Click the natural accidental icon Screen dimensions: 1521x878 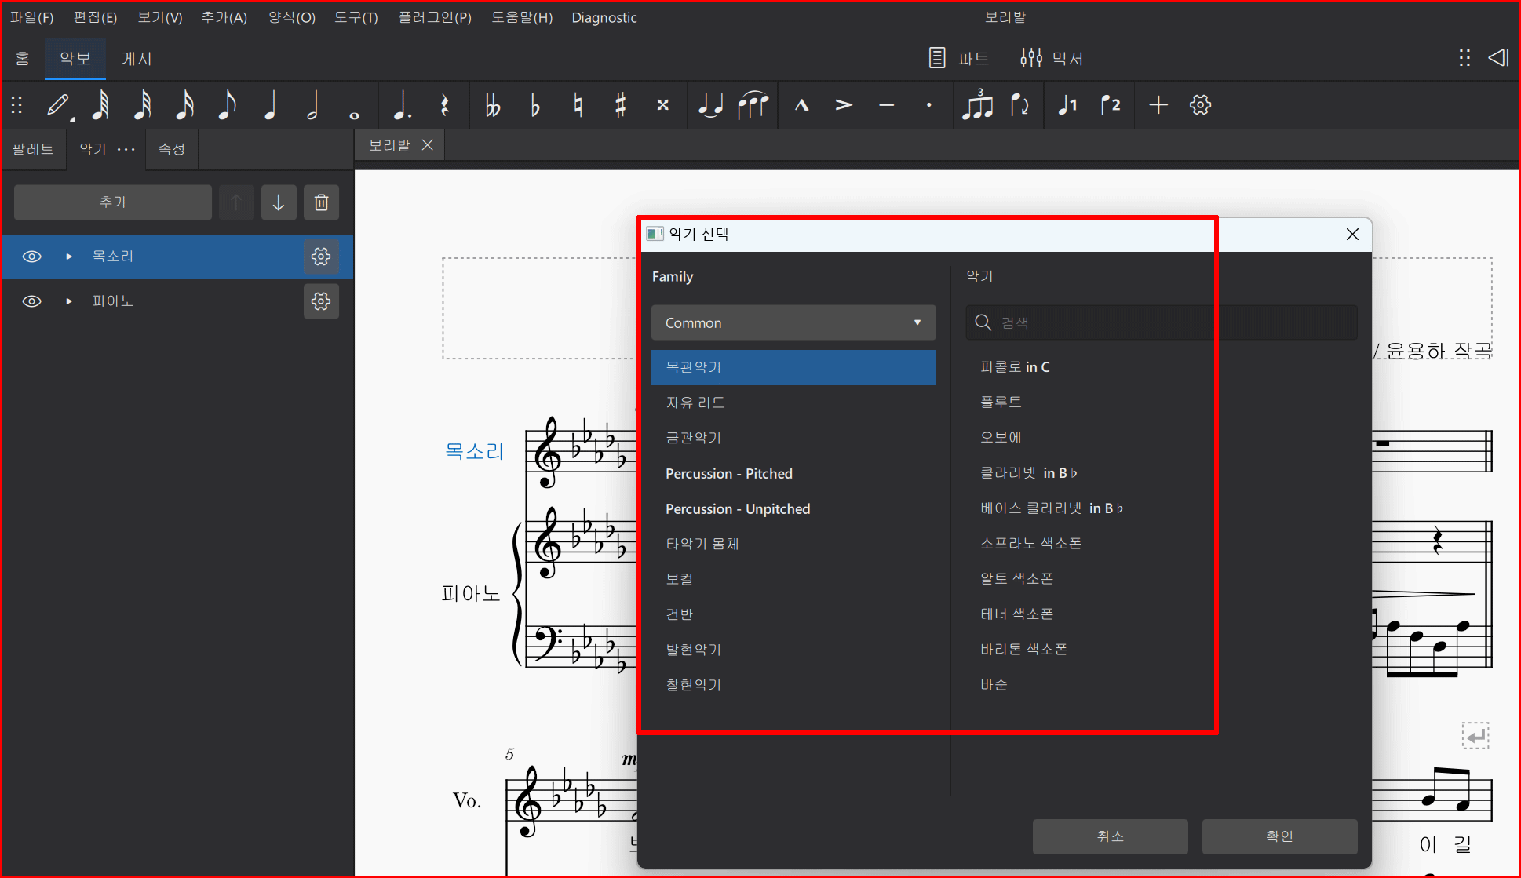point(578,105)
